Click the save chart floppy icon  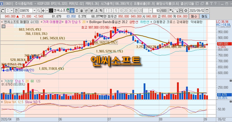point(181,11)
